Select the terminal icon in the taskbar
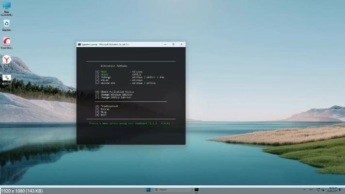The height and width of the screenshot is (194, 345). point(197,190)
